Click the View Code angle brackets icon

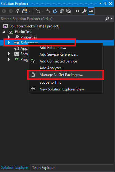78,11
